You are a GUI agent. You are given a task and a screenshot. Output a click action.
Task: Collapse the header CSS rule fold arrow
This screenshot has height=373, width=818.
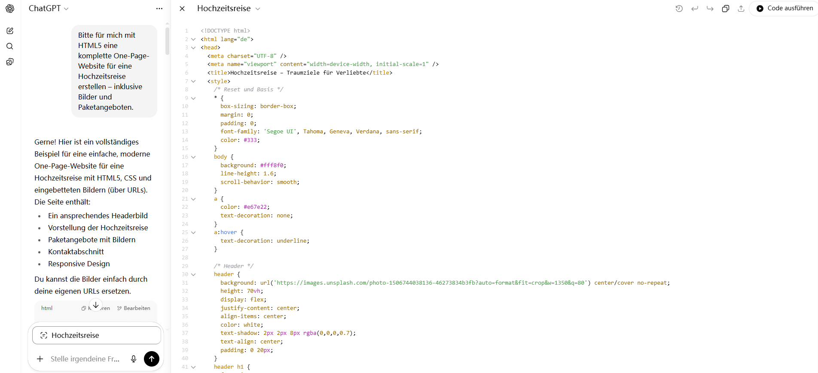point(193,274)
